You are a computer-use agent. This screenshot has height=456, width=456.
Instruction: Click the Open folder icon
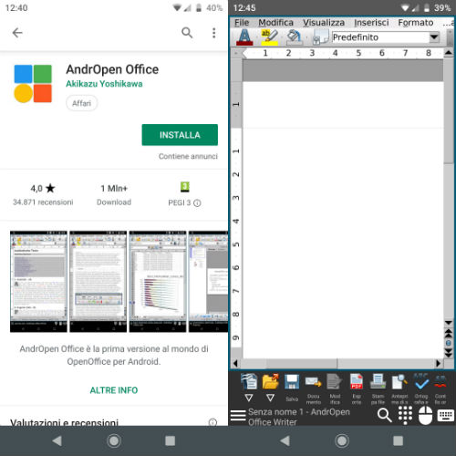(x=270, y=381)
